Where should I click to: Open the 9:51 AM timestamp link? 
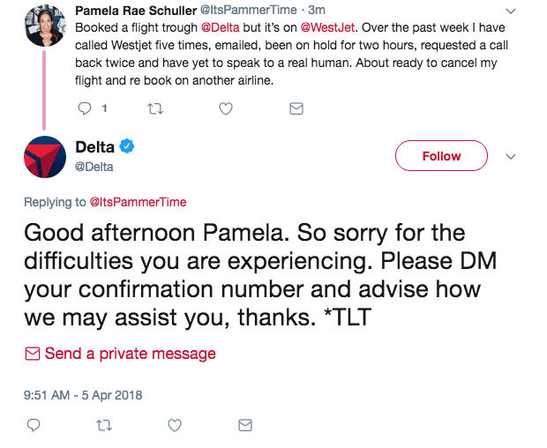click(x=83, y=394)
